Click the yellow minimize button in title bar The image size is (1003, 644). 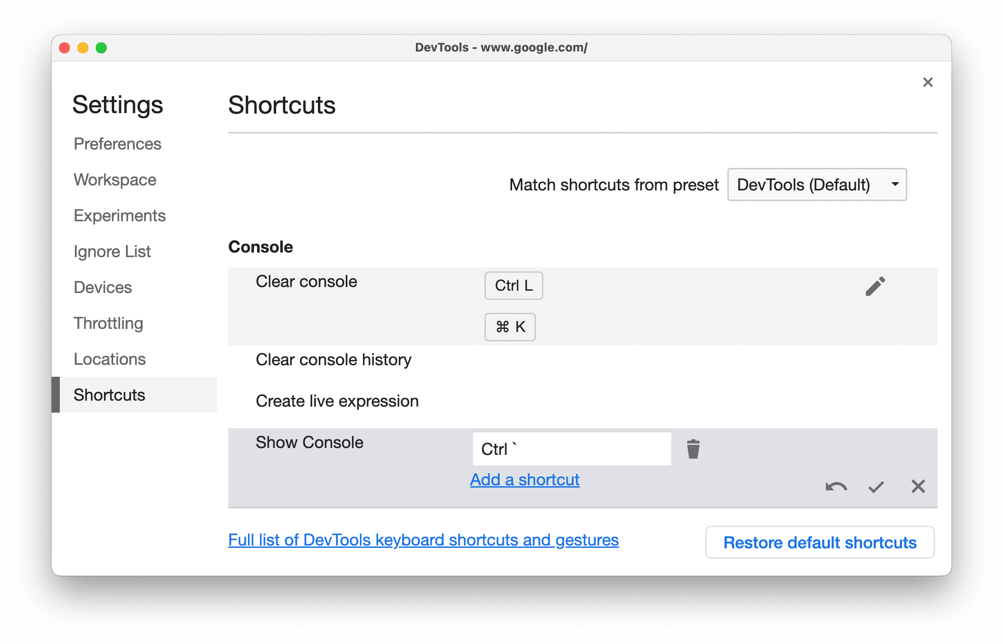pyautogui.click(x=83, y=50)
